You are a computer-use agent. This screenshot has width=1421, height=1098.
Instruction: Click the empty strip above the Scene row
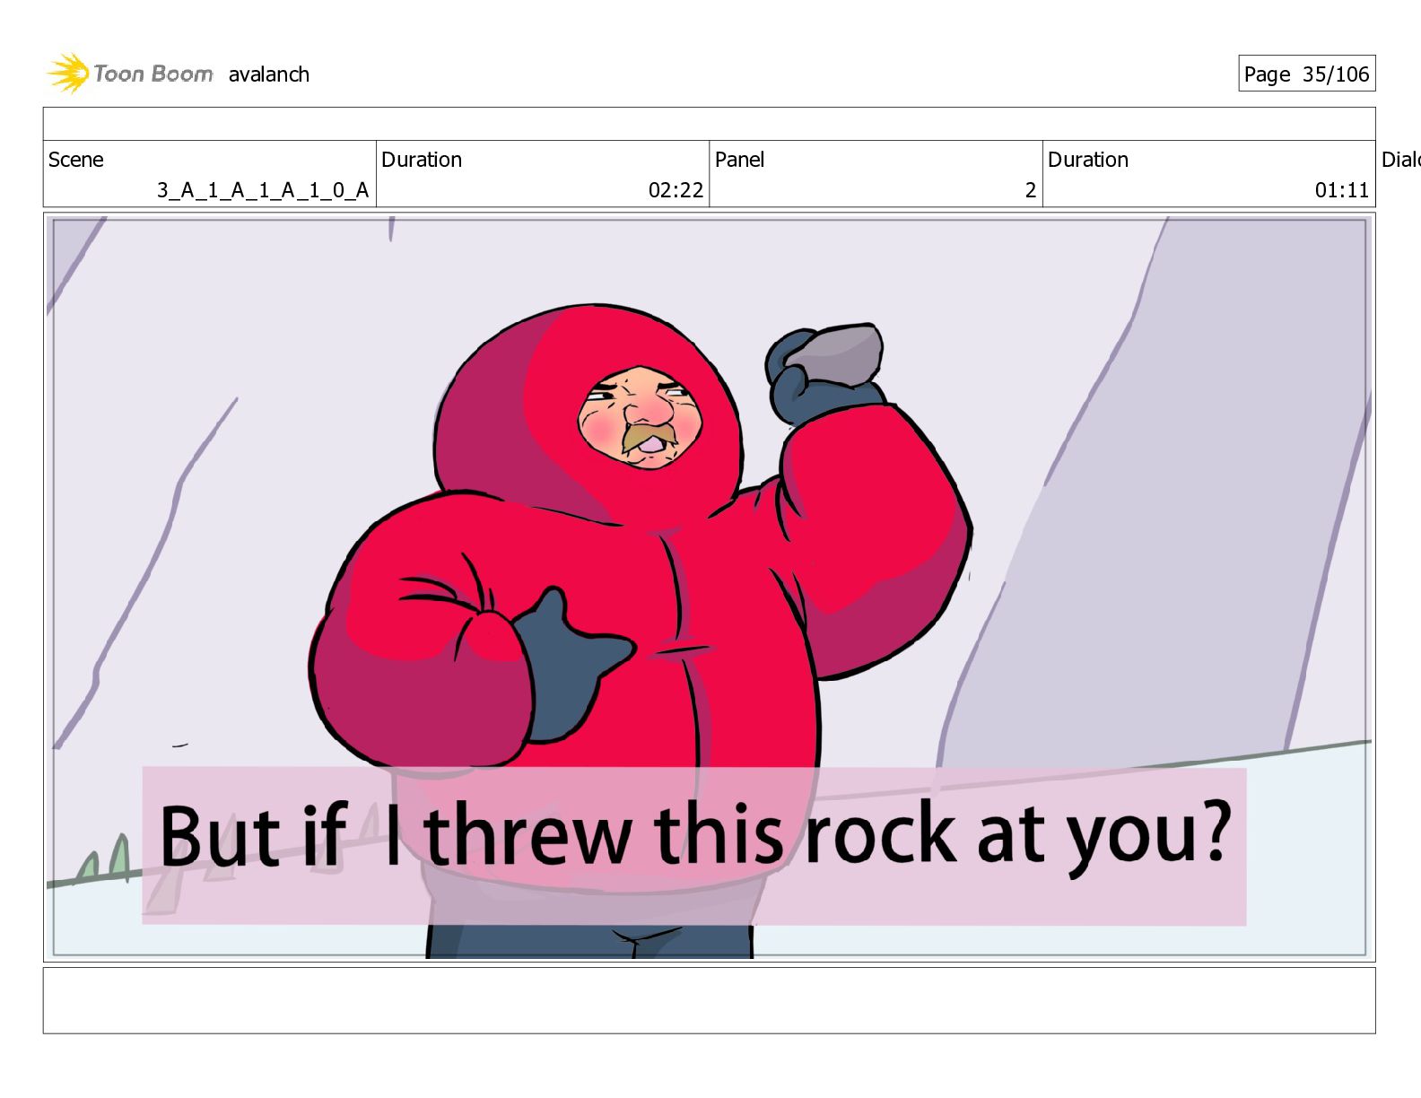[x=709, y=124]
